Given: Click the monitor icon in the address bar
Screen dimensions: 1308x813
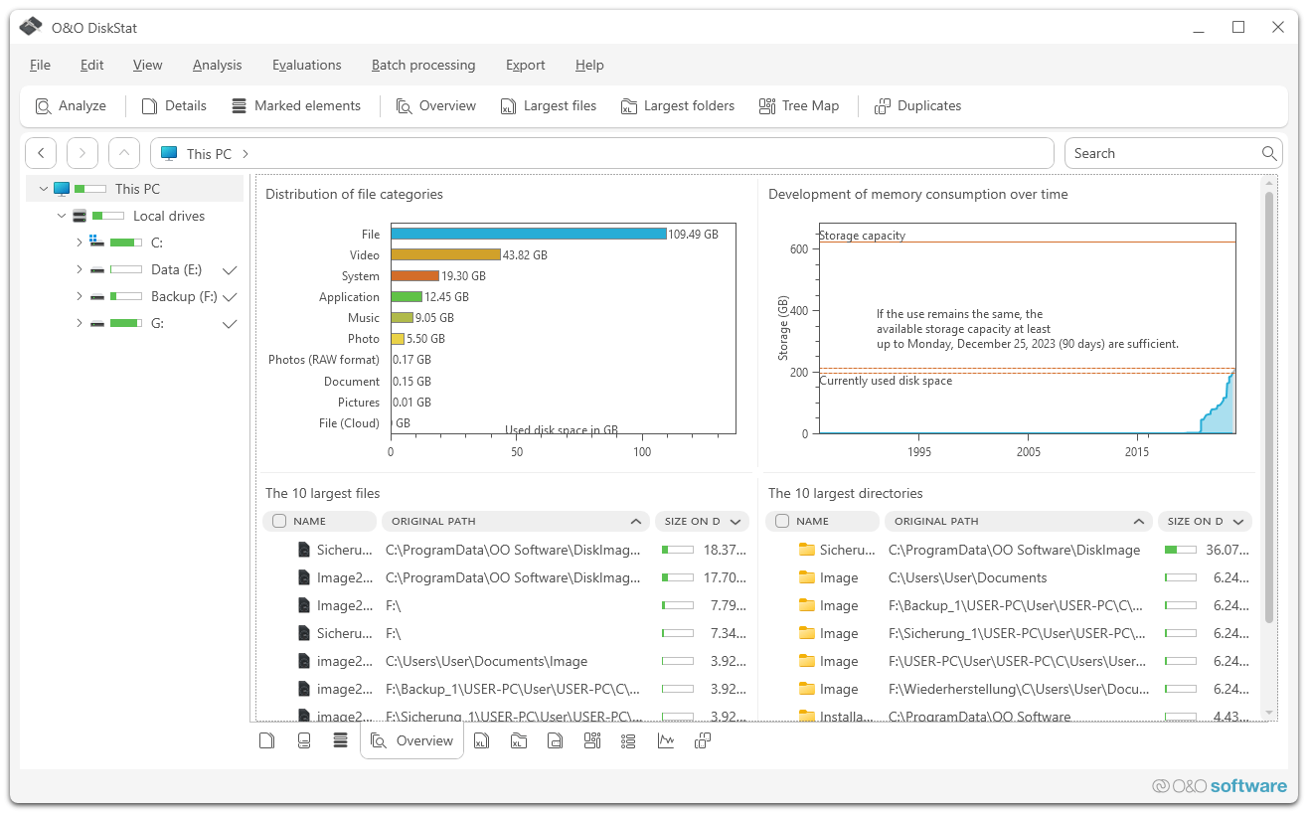Looking at the screenshot, I should (x=169, y=154).
